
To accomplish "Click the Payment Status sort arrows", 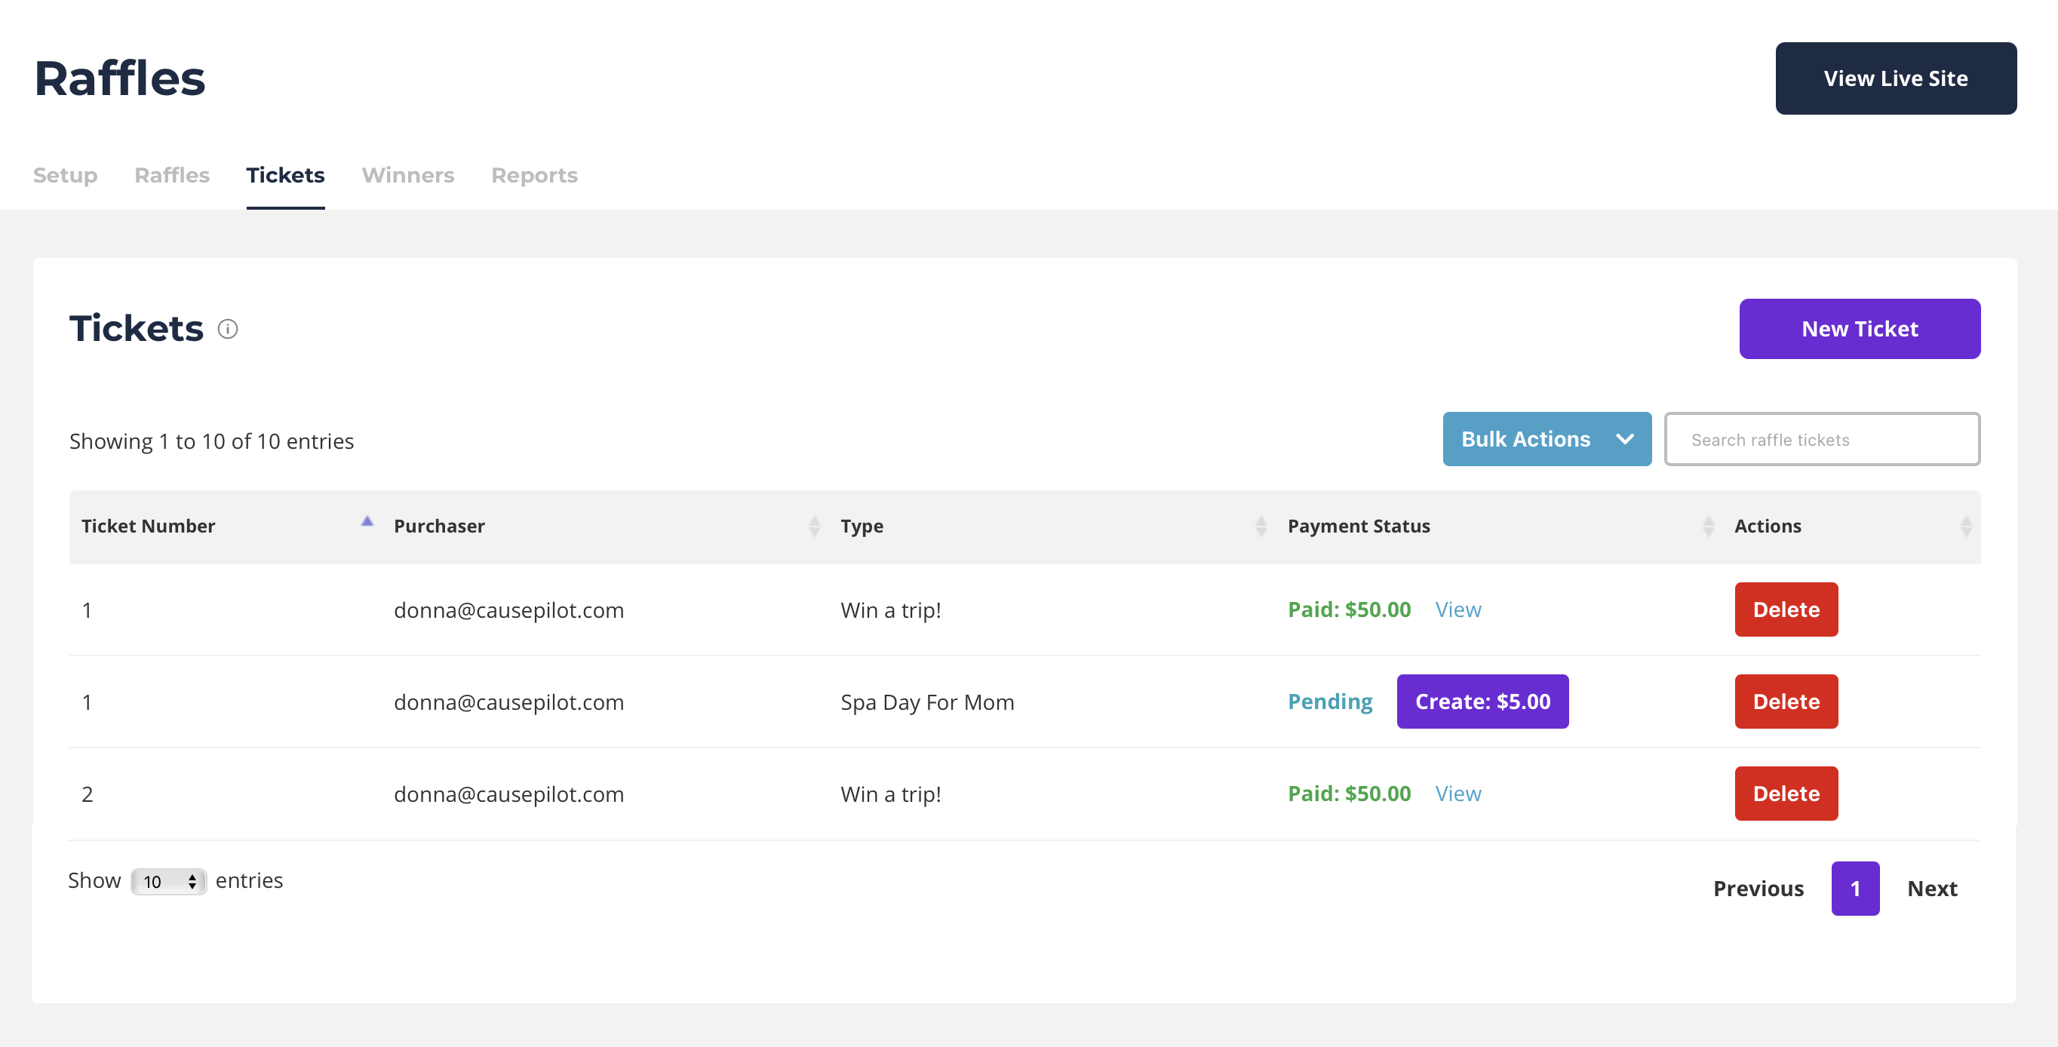I will 1708,527.
